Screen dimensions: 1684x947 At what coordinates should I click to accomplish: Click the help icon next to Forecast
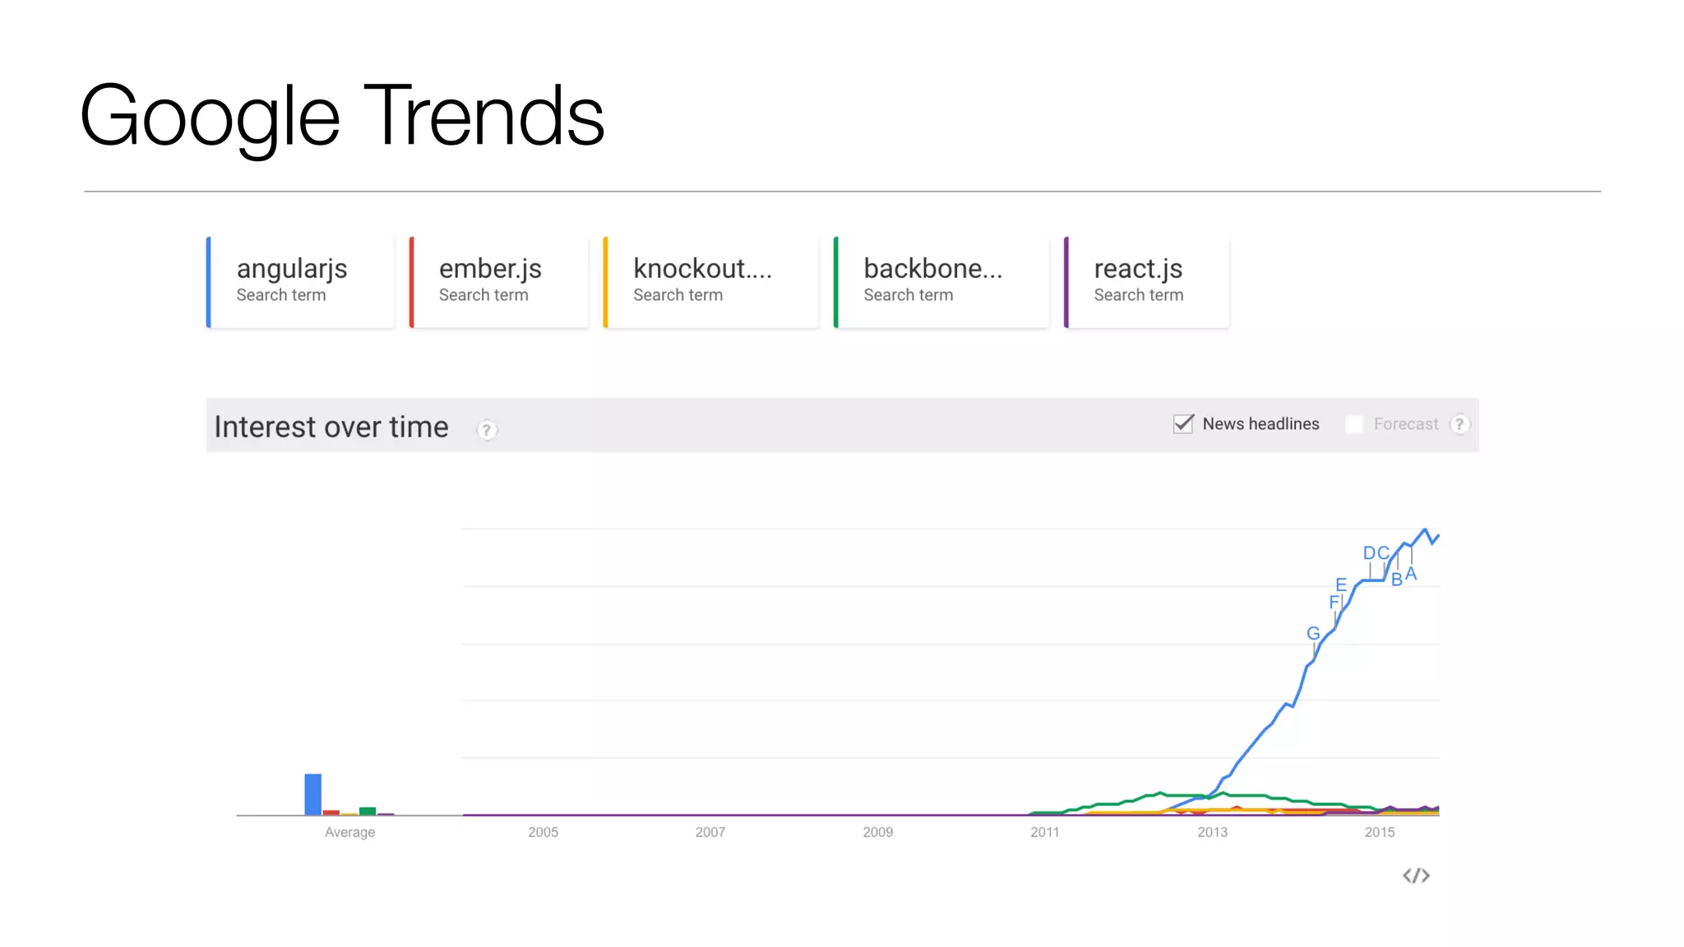[1460, 424]
